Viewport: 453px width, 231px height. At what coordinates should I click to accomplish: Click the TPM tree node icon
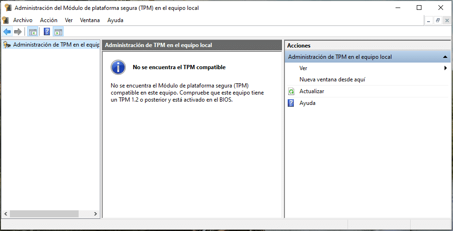point(7,45)
